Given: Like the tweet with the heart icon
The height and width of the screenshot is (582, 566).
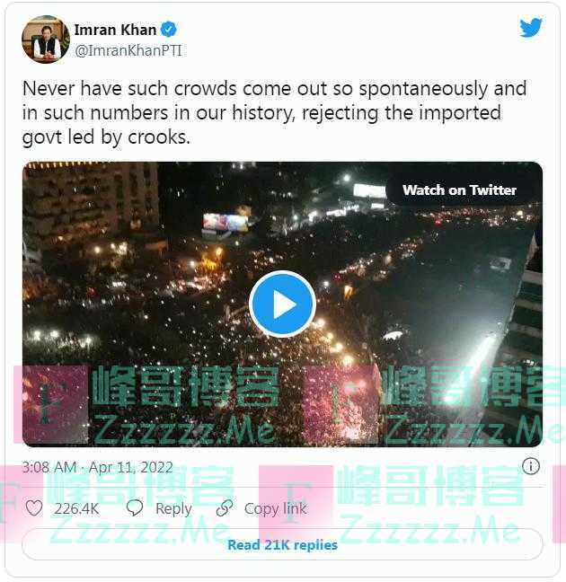Looking at the screenshot, I should tap(34, 508).
